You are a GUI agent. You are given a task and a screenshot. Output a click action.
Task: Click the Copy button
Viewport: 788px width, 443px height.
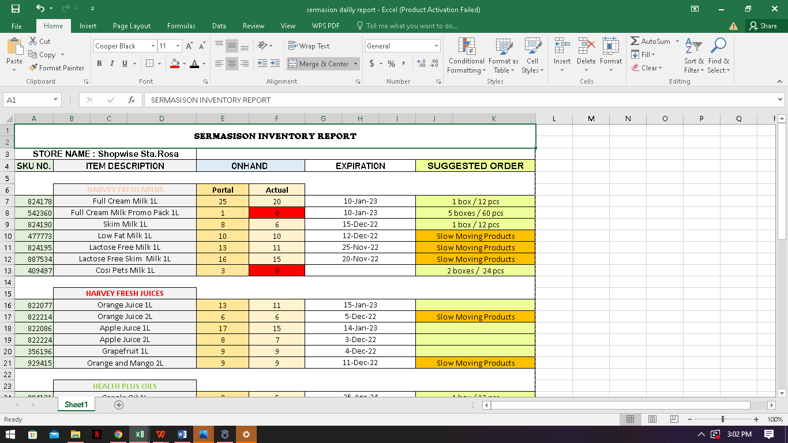pos(43,55)
